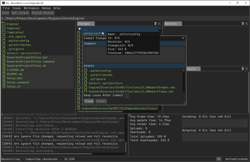Click Close button in Commit Changes dialog
The width and height of the screenshot is (250, 162).
tap(89, 101)
